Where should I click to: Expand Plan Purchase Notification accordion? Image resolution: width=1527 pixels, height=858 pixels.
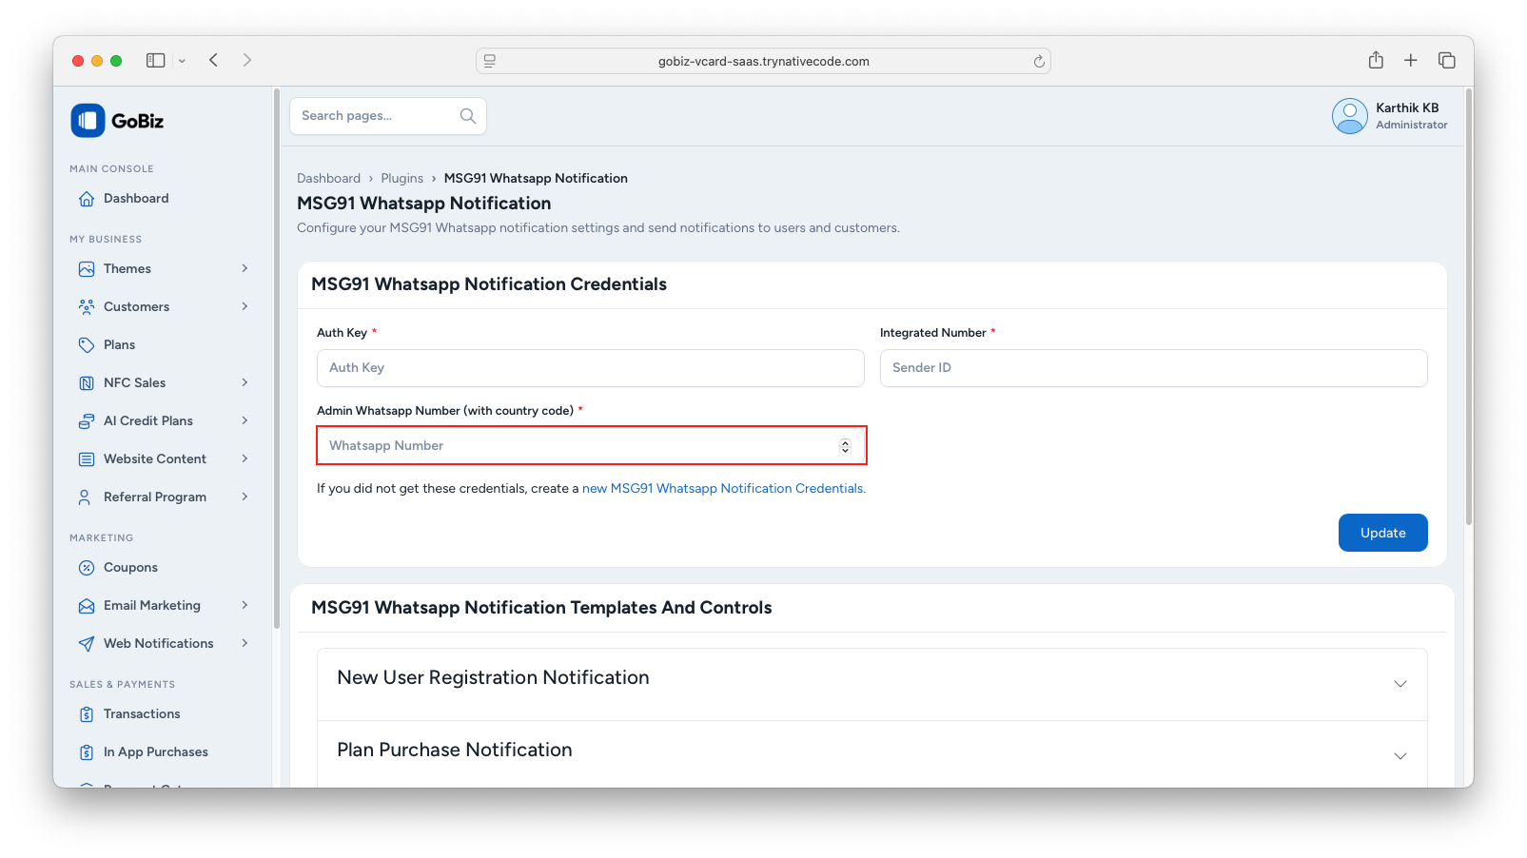click(x=872, y=754)
